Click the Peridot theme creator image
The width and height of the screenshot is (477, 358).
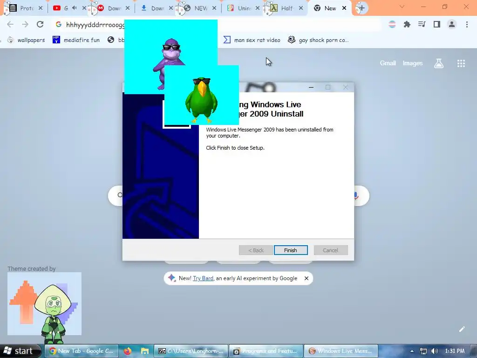(44, 304)
